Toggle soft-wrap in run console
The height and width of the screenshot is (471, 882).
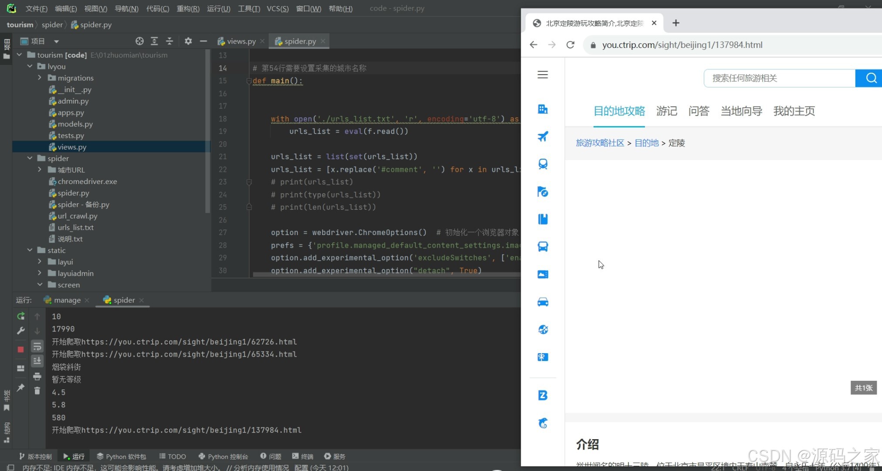(x=37, y=346)
